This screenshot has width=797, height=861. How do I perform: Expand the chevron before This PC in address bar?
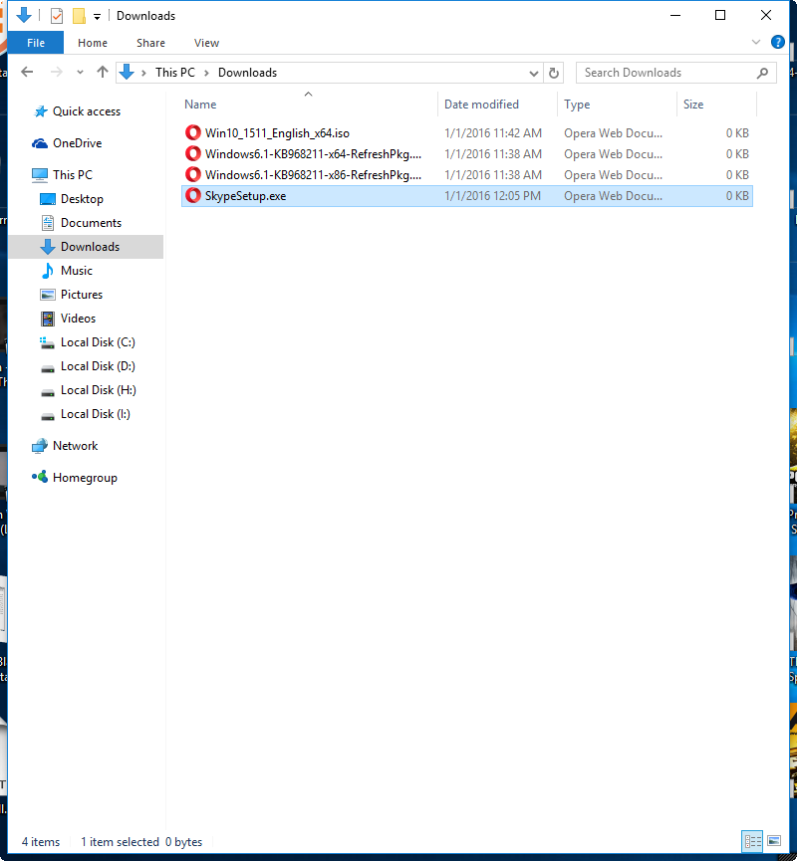(x=143, y=73)
